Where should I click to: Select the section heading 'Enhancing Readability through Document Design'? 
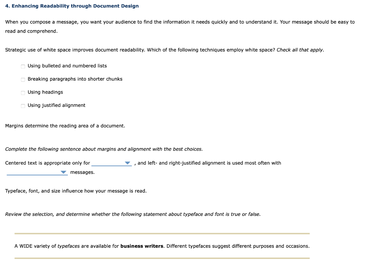point(72,6)
